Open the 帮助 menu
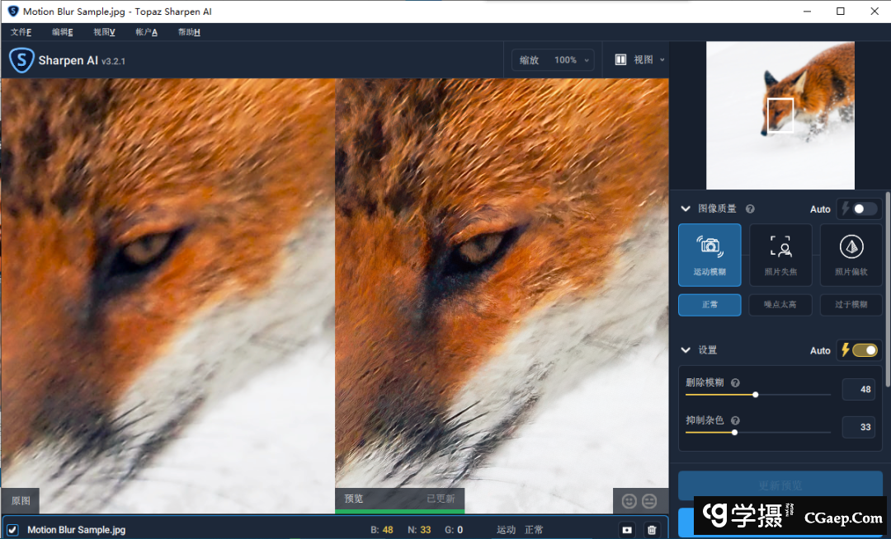This screenshot has height=539, width=891. pos(188,32)
